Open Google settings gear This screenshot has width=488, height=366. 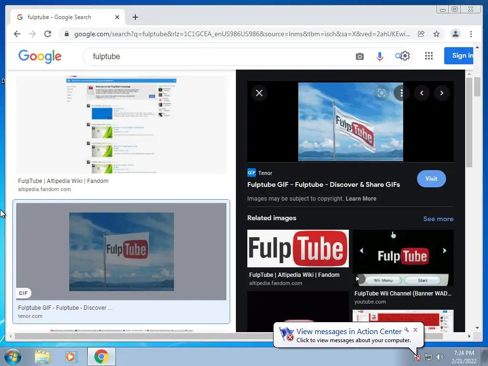[405, 56]
